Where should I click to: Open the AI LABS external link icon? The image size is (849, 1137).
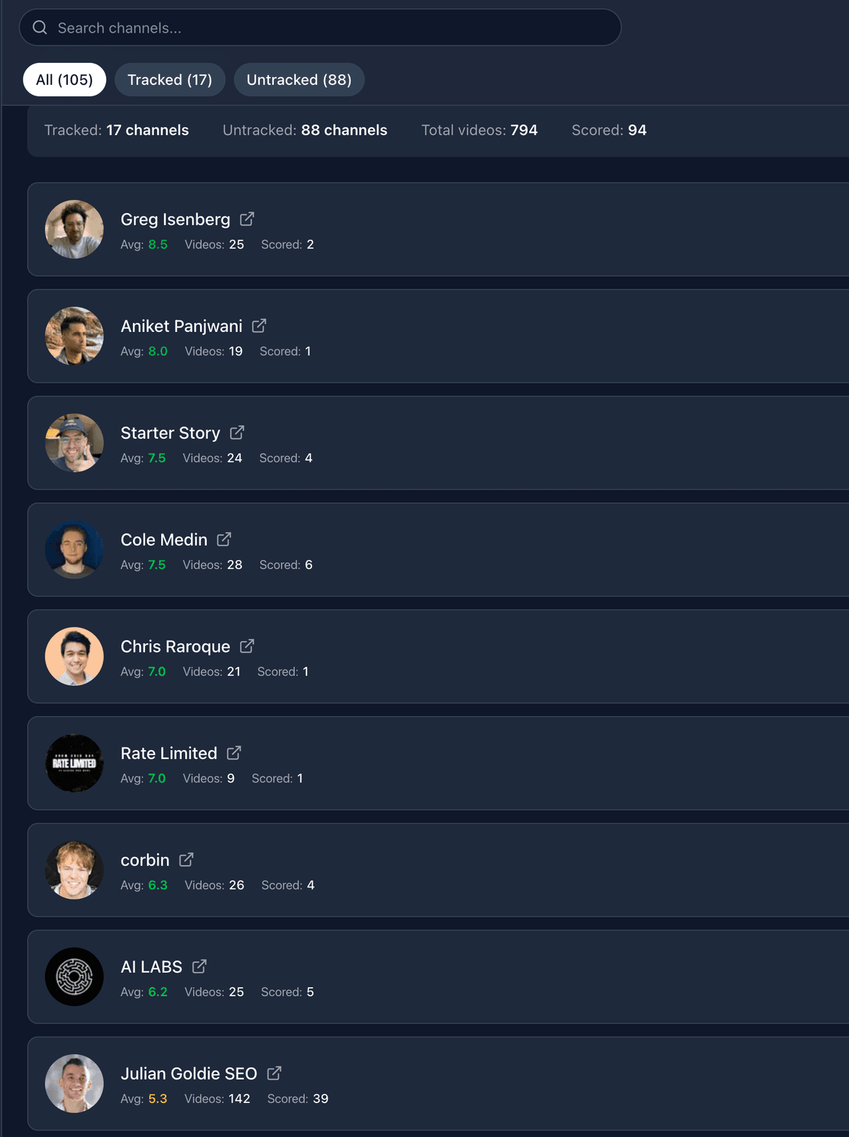(200, 966)
